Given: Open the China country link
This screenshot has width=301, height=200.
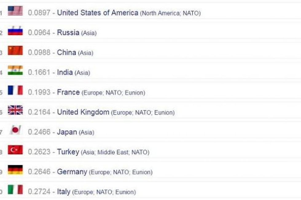Looking at the screenshot, I should 66,53.
